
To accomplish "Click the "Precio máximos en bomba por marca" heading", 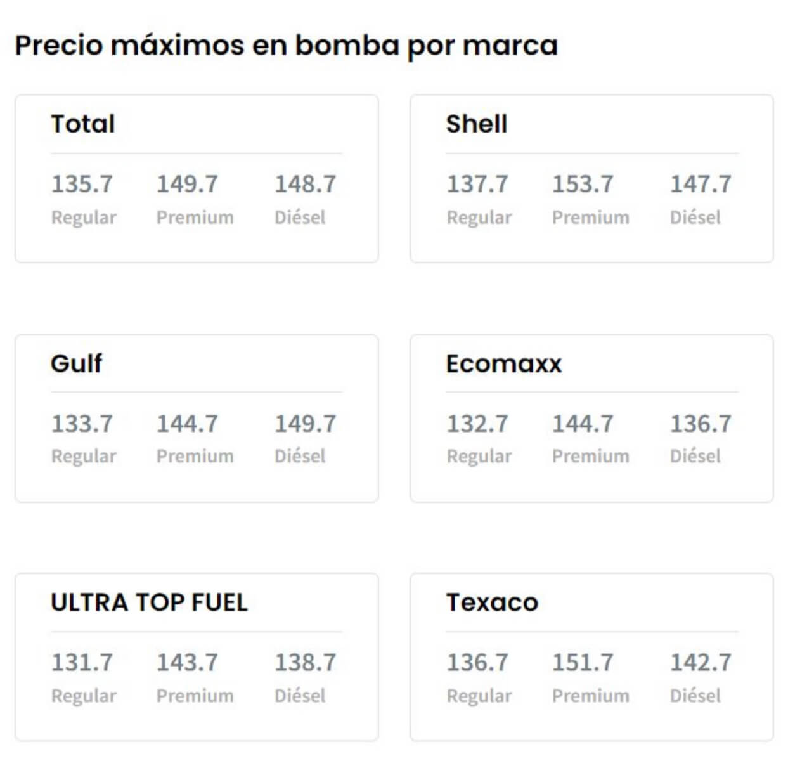I will tap(286, 46).
